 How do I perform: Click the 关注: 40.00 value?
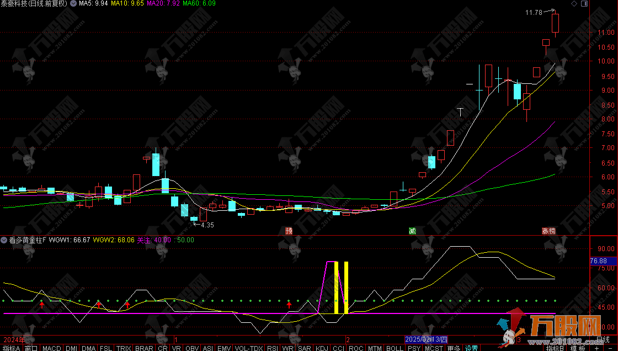pos(154,240)
